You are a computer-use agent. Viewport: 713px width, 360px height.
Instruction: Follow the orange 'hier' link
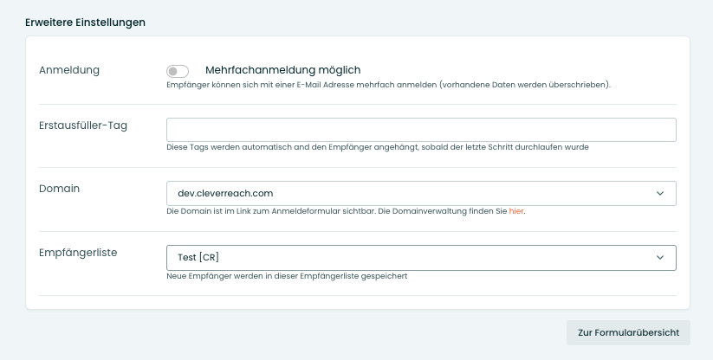(516, 211)
